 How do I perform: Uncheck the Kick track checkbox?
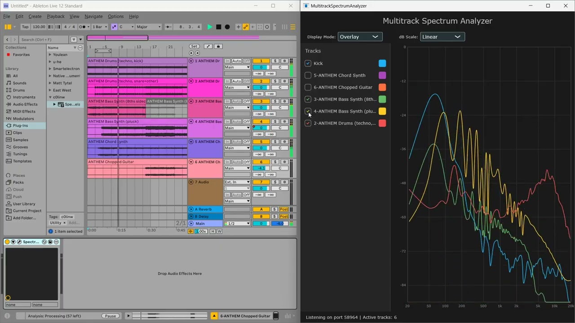(x=308, y=63)
